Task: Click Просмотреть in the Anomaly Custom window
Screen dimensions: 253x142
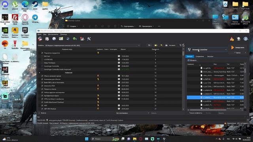Action: coord(147,26)
